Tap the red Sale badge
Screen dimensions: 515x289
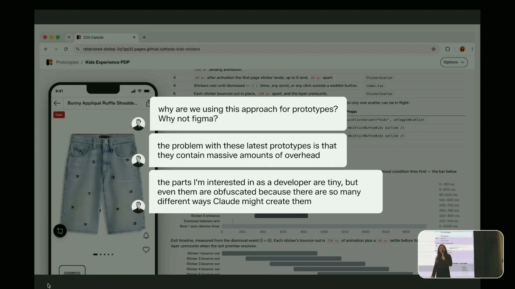click(59, 115)
